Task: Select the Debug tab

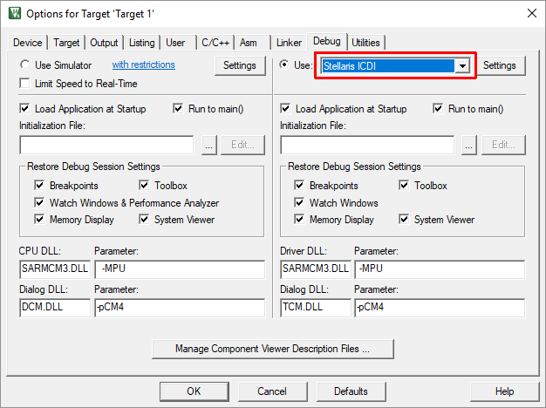Action: point(326,41)
